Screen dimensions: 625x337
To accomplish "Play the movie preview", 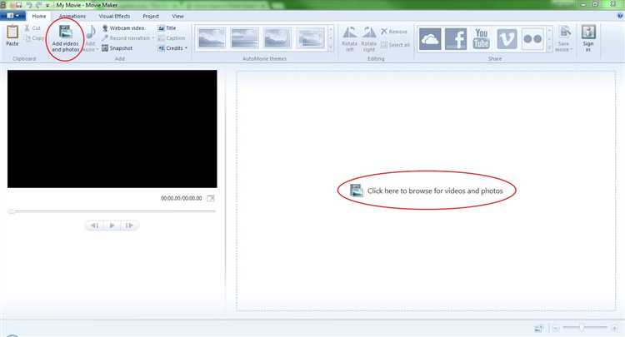I will pos(112,225).
